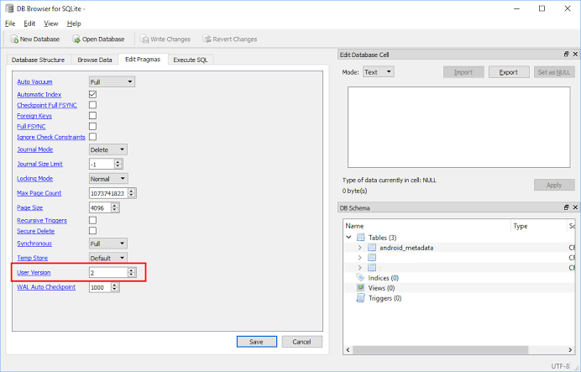
Task: Open the Journal Size Limit link
Action: [39, 164]
